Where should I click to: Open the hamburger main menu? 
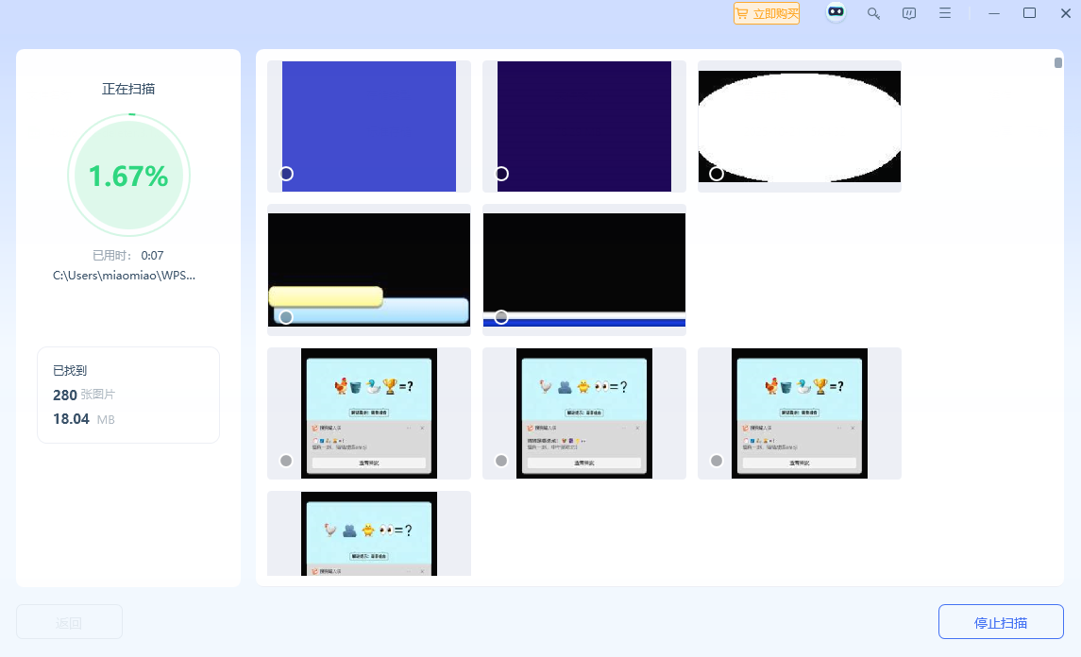click(945, 13)
